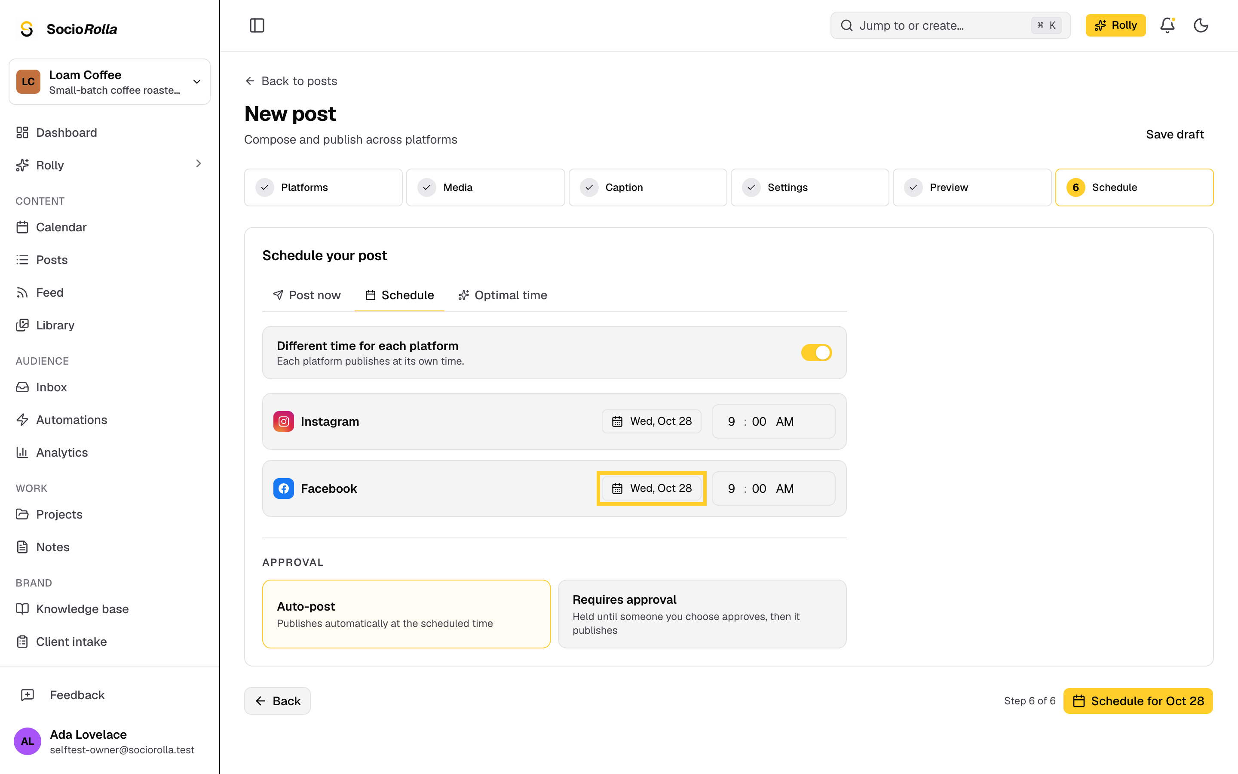Click the Loam Coffee LC avatar

click(x=28, y=82)
